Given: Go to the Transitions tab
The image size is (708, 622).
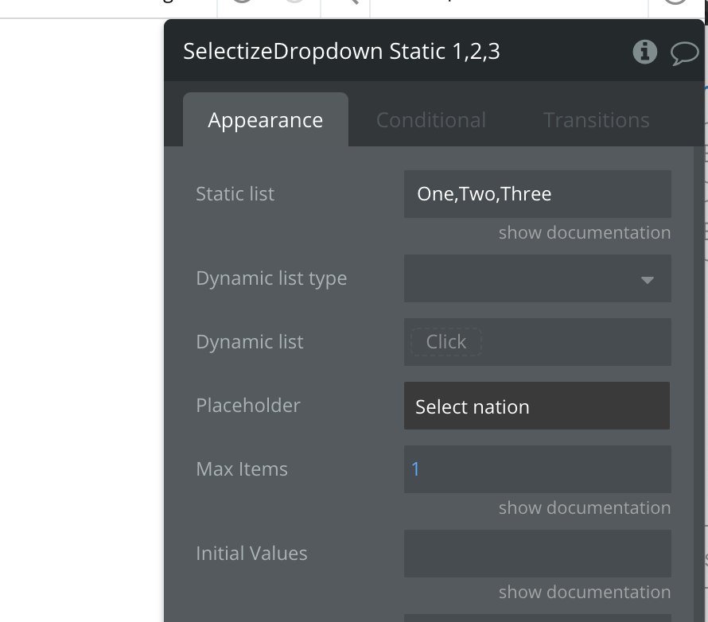Looking at the screenshot, I should click(596, 120).
